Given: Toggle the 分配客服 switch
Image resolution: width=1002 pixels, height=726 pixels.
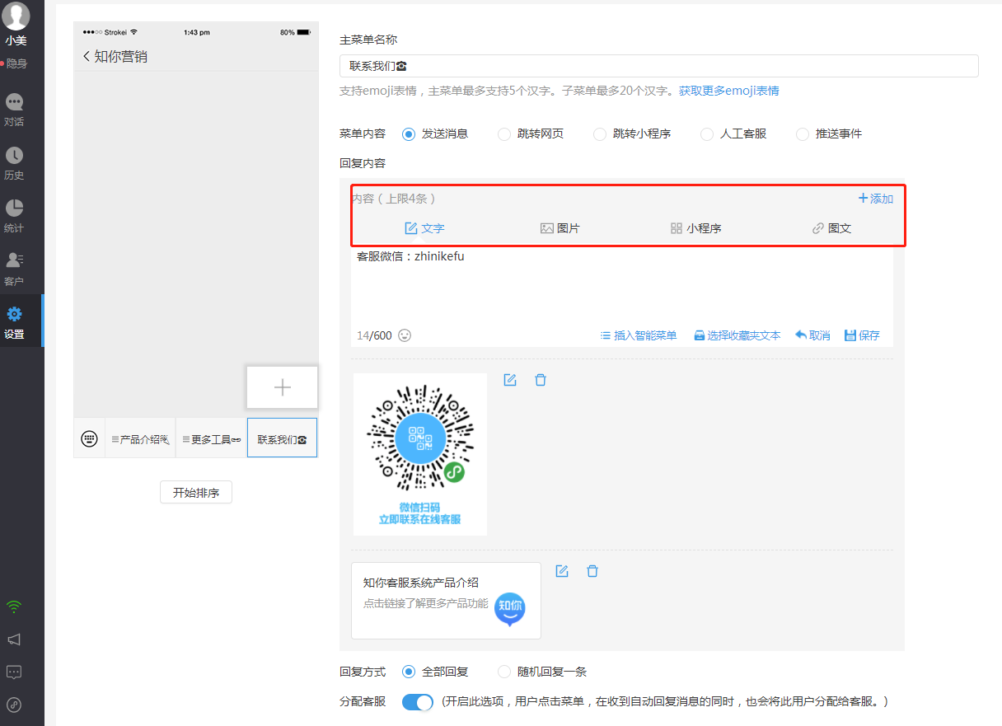Looking at the screenshot, I should click(418, 702).
